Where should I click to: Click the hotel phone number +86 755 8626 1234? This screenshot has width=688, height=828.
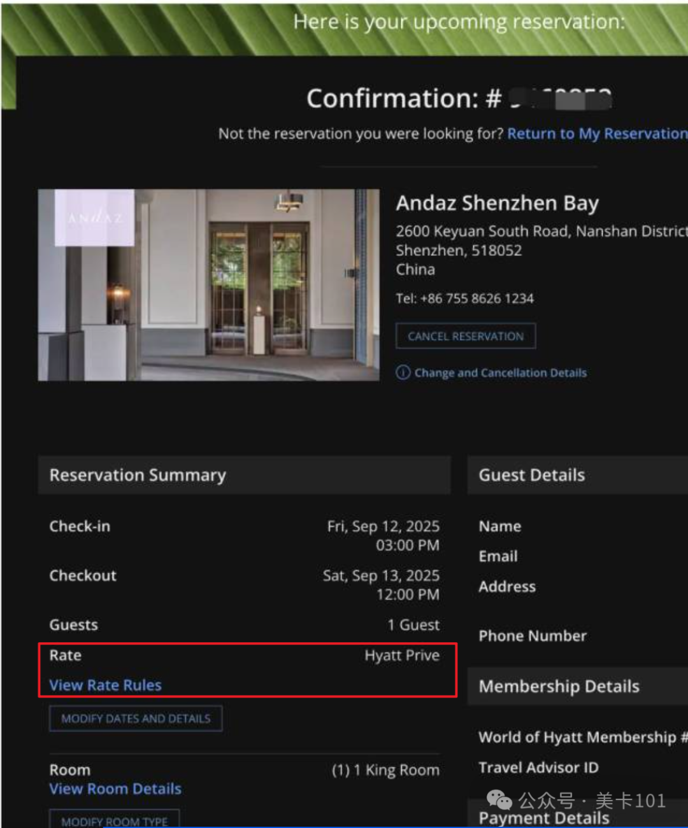[477, 298]
